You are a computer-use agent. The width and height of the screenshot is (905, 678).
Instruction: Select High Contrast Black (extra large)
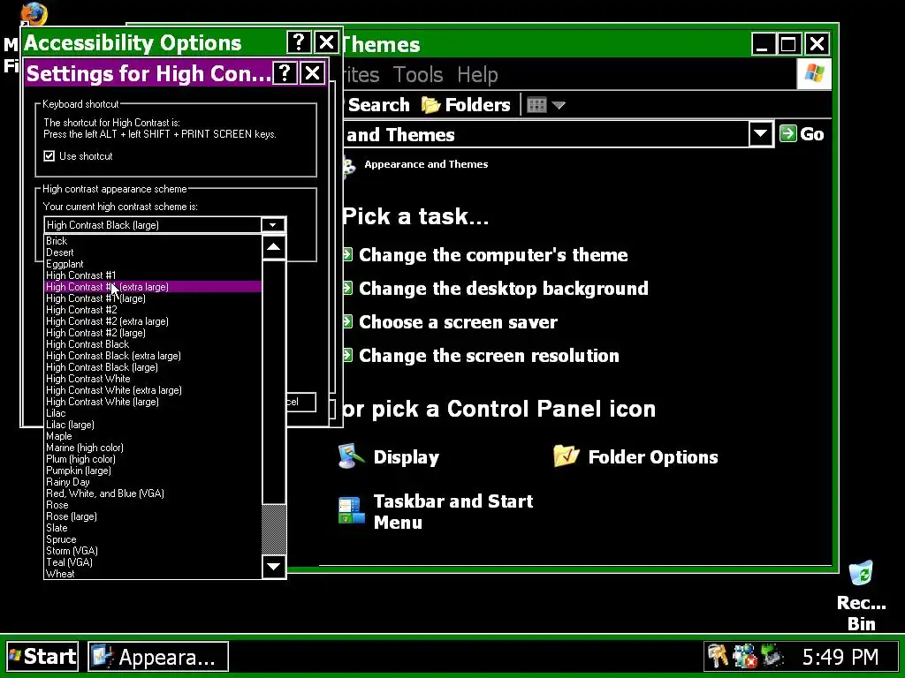click(153, 356)
